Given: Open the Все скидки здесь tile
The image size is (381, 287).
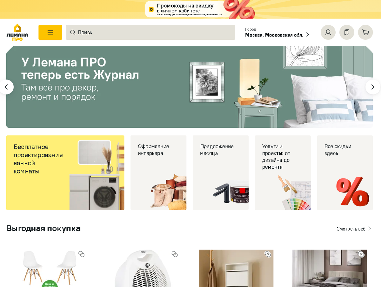Looking at the screenshot, I should tap(345, 173).
